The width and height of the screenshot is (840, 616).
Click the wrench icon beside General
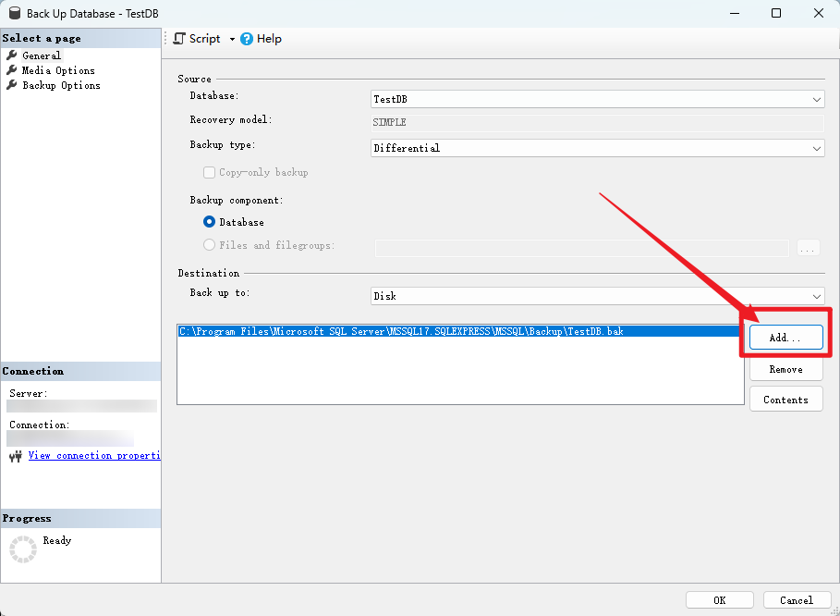click(12, 55)
